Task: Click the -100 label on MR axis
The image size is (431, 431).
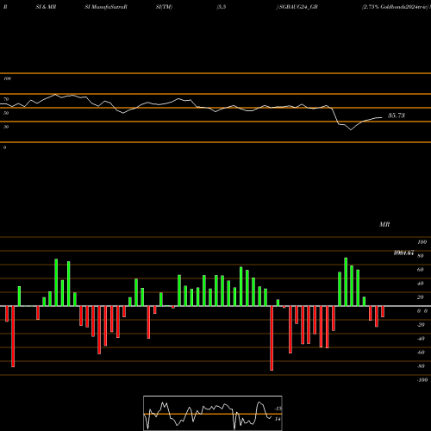Action: click(422, 380)
